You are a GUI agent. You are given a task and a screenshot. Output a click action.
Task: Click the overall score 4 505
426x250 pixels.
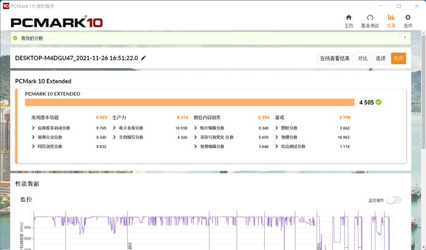click(366, 102)
